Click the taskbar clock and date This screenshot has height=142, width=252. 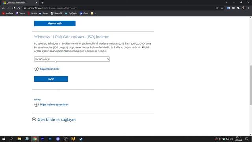point(238,139)
